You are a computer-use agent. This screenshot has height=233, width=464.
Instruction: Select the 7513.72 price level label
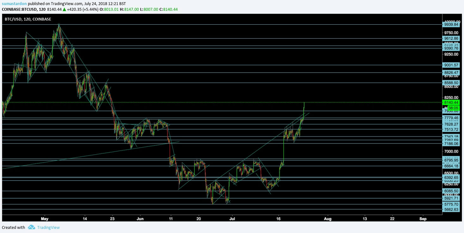[451, 129]
